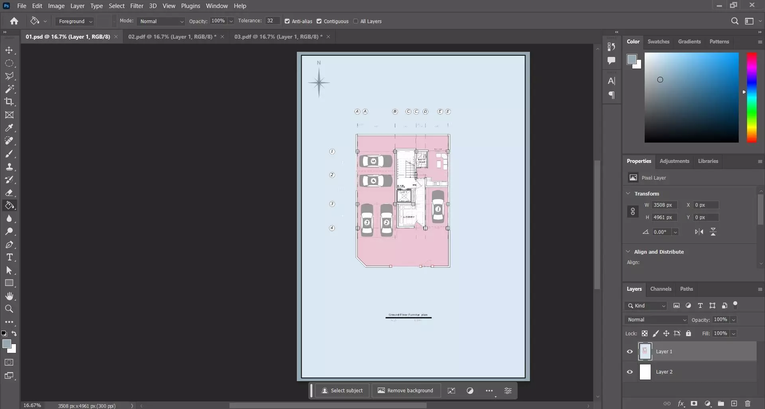Screen dimensions: 765x409
Task: Click Create new layer icon
Action: coord(734,403)
